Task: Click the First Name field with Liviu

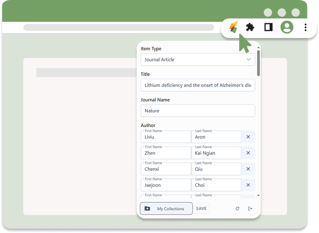Action: click(x=166, y=137)
